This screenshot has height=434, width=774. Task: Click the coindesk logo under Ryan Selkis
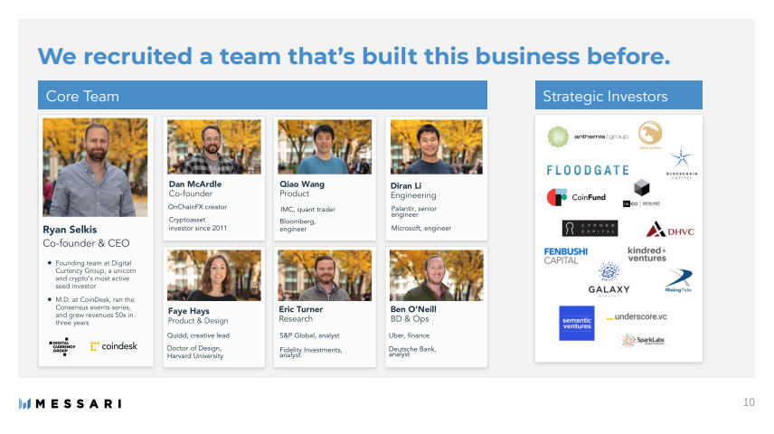tap(114, 346)
